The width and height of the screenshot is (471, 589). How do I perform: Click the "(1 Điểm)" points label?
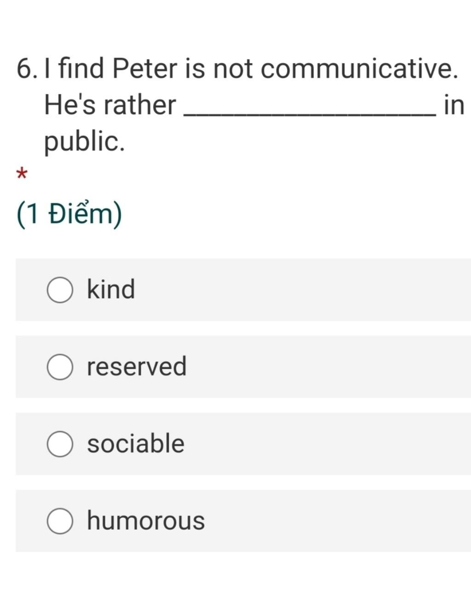click(69, 214)
